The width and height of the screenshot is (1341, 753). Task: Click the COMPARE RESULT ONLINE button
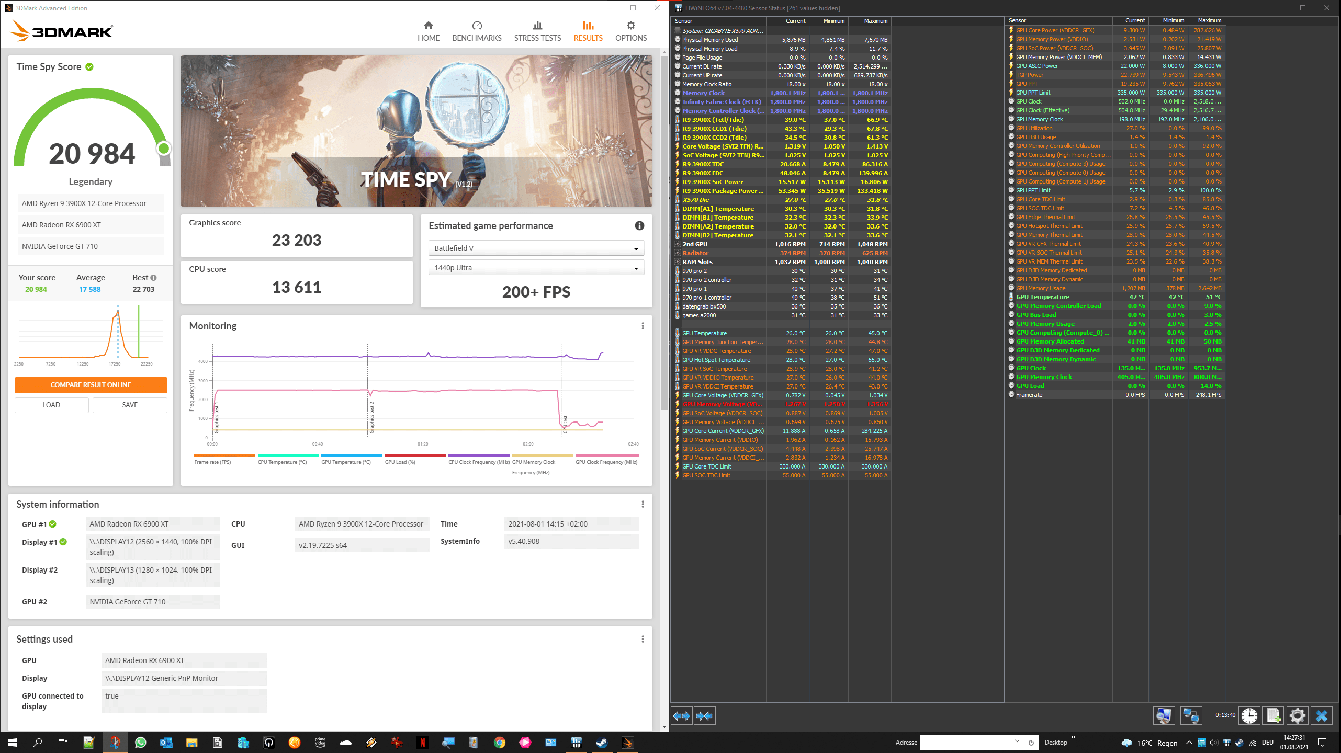(x=91, y=385)
